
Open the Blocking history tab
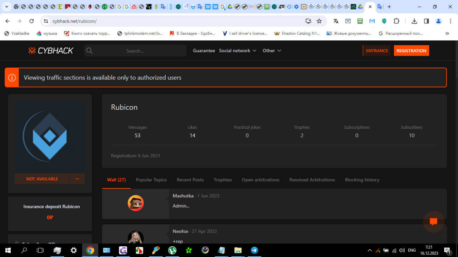click(x=362, y=180)
